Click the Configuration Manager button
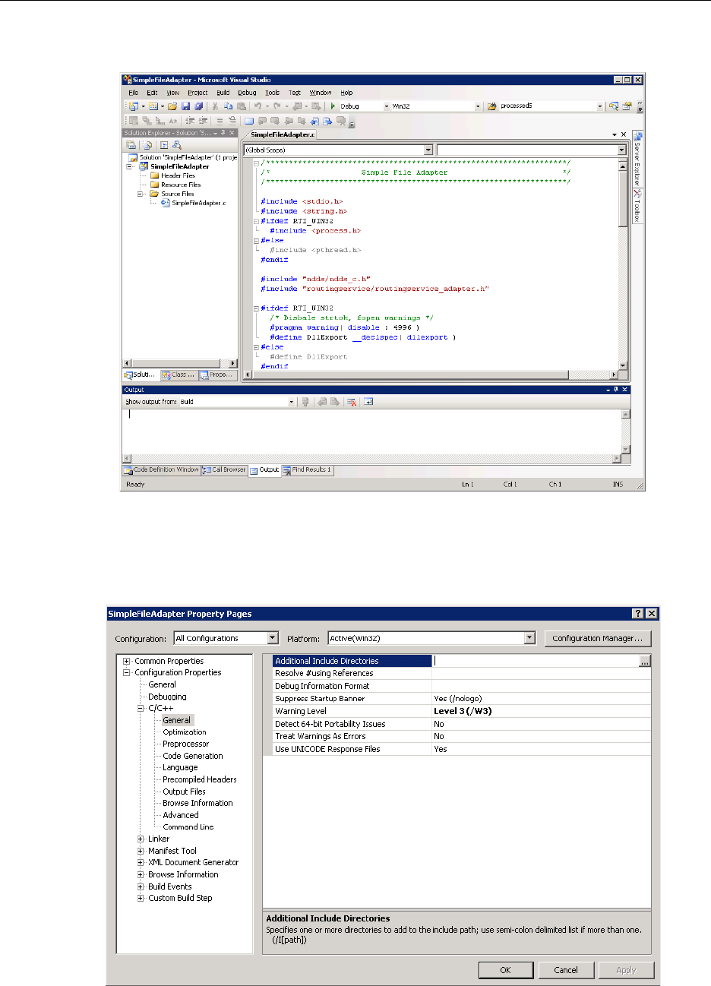 coord(597,639)
